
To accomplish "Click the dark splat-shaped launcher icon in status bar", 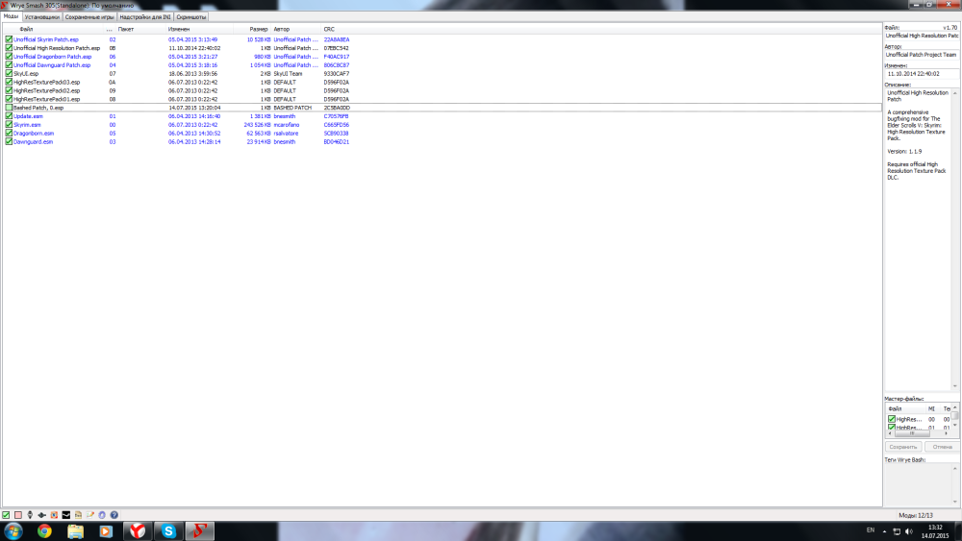I will tap(41, 515).
